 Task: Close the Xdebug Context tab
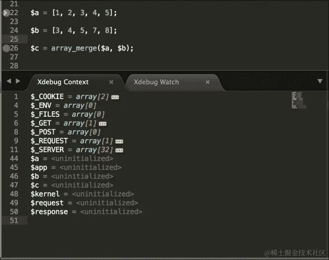[x=111, y=82]
